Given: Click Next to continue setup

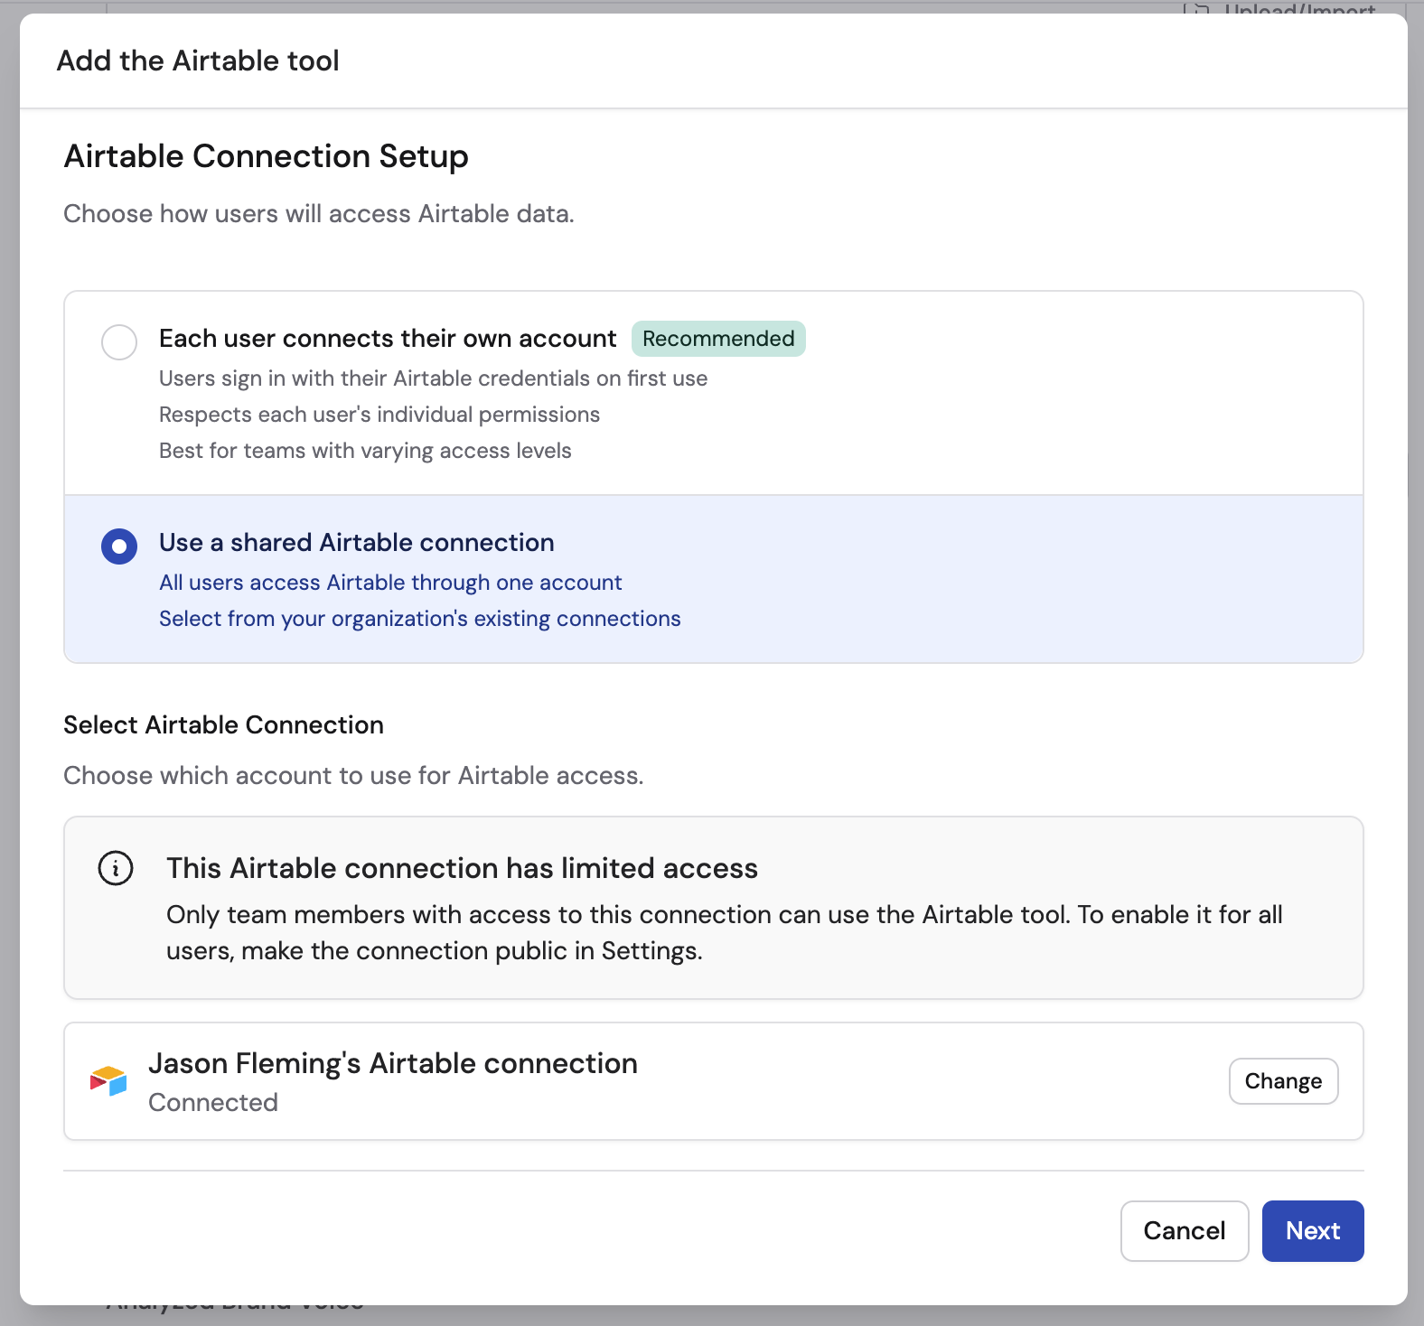Looking at the screenshot, I should [1313, 1230].
